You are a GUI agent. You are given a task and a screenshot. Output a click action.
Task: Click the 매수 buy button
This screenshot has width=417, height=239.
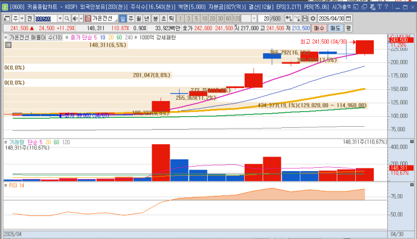pyautogui.click(x=319, y=28)
